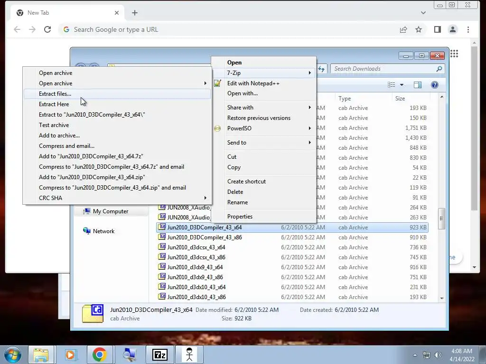The height and width of the screenshot is (364, 486).
Task: Click the Explorer help icon
Action: point(435,85)
